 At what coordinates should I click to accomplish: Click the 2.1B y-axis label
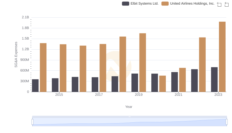(x=25, y=17)
